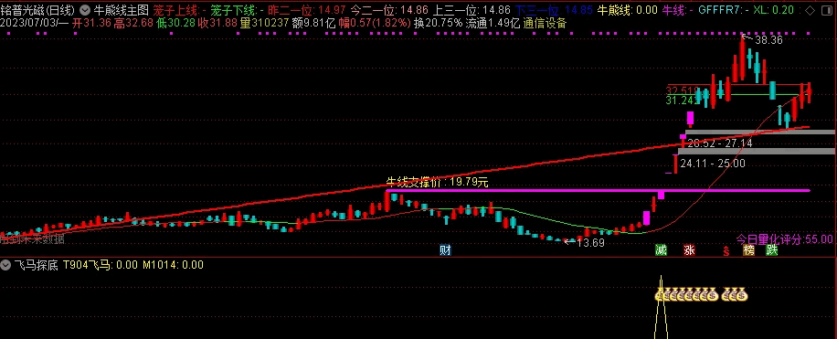Click the 牛熊线: 0.00 readout
Viewport: 837px width, 339px height.
click(627, 10)
